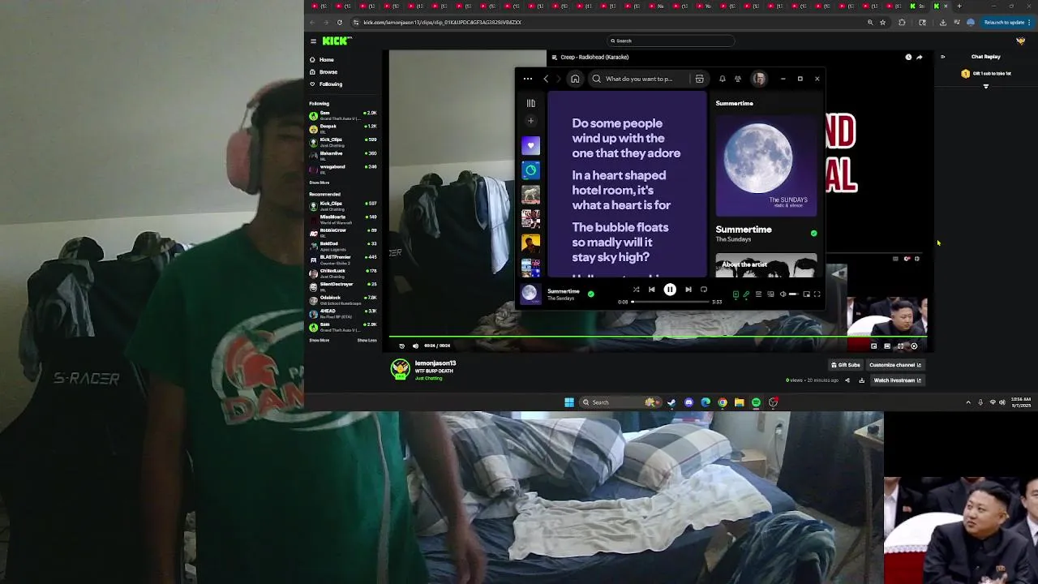Image resolution: width=1038 pixels, height=584 pixels.
Task: Go back in Spotify
Action: tap(546, 79)
